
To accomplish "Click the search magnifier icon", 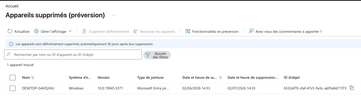I will (9, 55).
